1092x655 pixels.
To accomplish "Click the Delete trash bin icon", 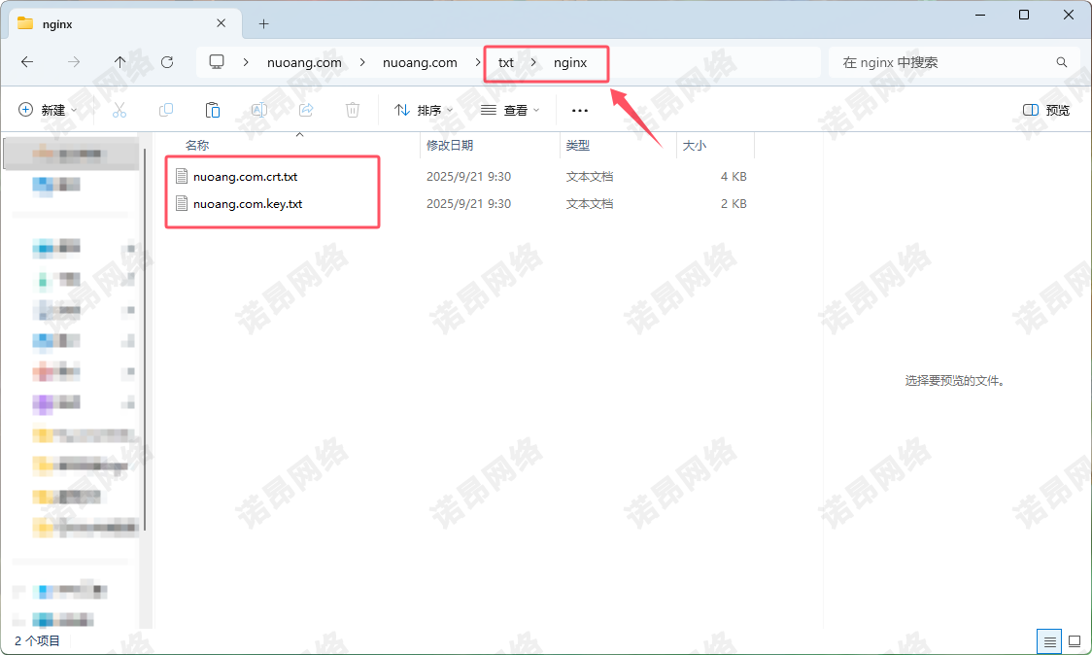I will (354, 111).
